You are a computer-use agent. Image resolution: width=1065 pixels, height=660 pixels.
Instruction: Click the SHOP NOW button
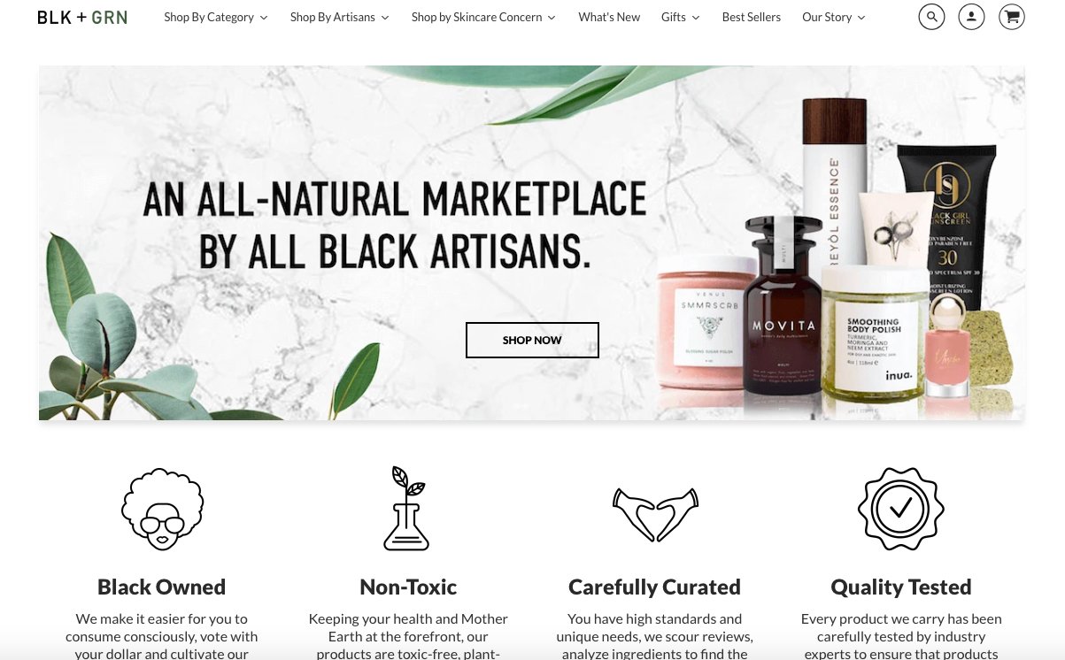pos(532,340)
